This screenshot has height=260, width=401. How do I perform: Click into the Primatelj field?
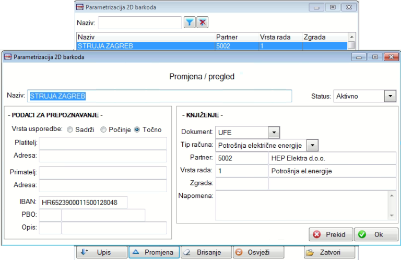tap(103, 173)
